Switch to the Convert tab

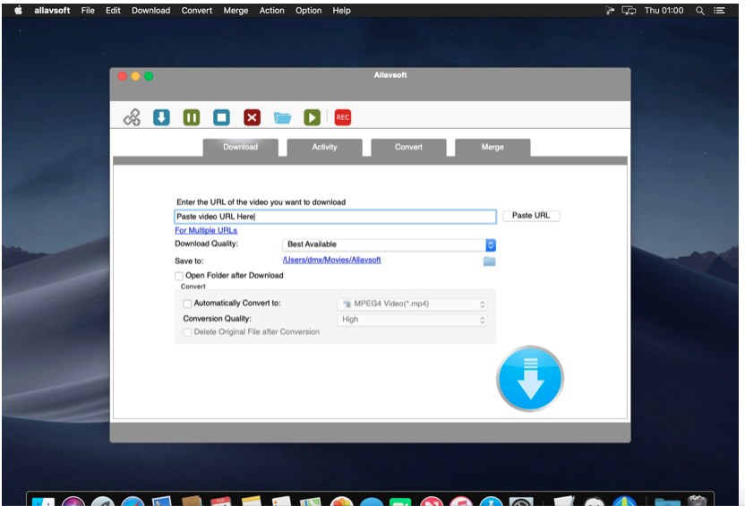[408, 147]
